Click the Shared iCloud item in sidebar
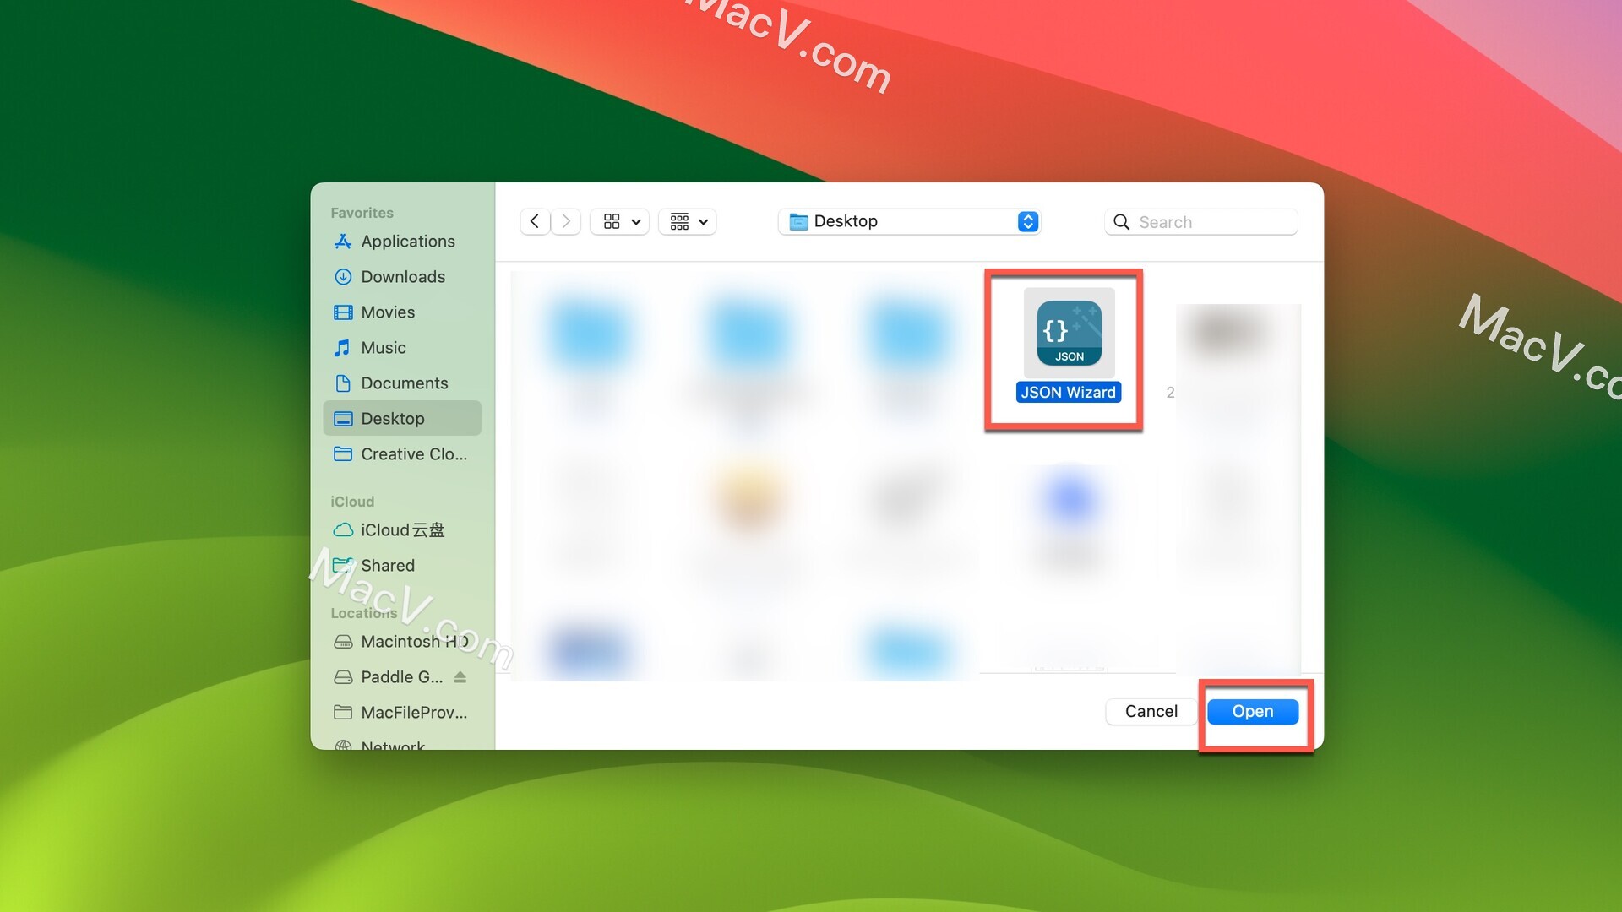This screenshot has height=912, width=1622. coord(388,565)
